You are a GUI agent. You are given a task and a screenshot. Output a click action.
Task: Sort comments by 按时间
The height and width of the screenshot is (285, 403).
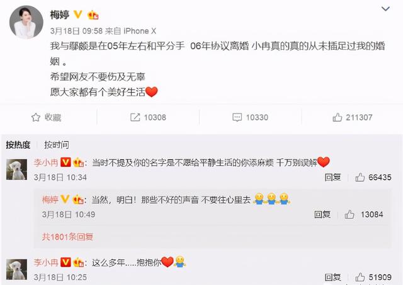[x=56, y=144]
